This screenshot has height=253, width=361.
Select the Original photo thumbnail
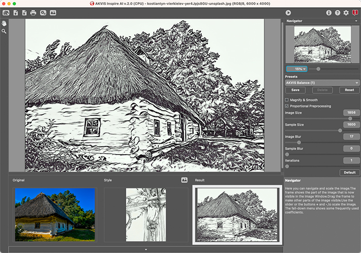(55, 214)
